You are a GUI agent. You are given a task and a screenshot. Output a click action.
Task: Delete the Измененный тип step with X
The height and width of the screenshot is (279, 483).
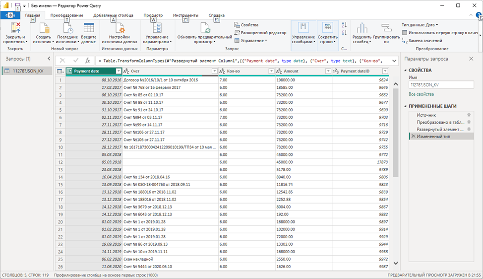point(413,136)
